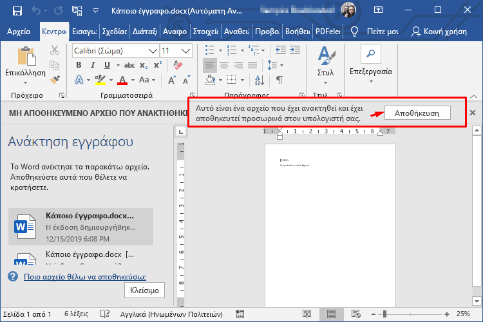Open the Στυλ styles gallery
The height and width of the screenshot is (322, 483).
click(x=326, y=65)
